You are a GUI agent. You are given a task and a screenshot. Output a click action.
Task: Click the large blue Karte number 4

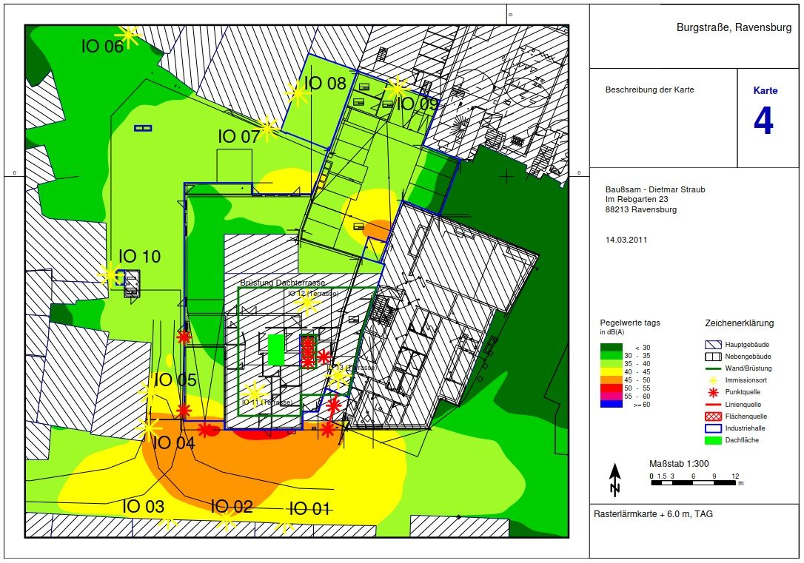click(x=763, y=122)
